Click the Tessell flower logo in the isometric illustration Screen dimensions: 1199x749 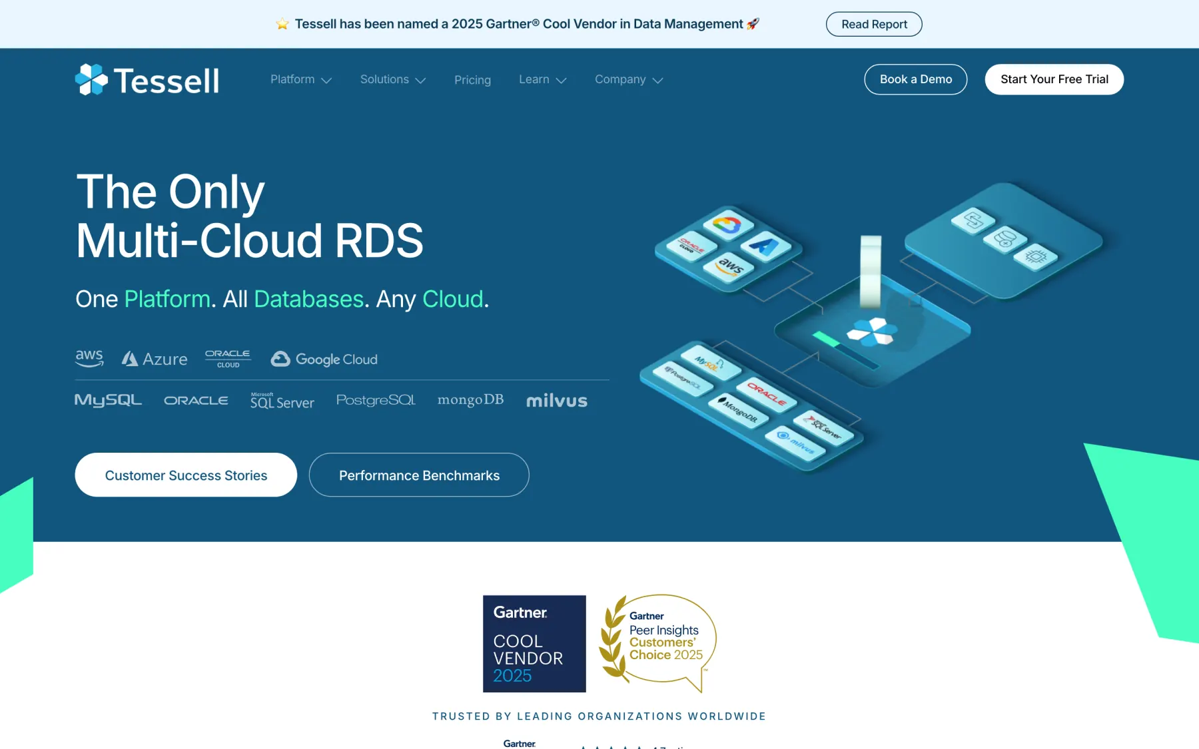coord(871,331)
